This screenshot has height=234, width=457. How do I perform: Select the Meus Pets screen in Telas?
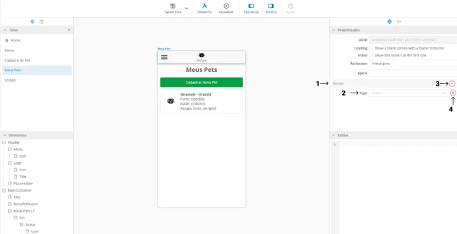point(37,70)
